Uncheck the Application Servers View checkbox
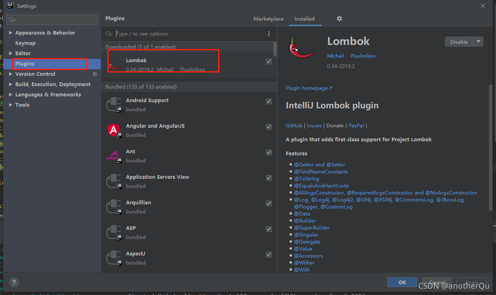Viewport: 496px width, 295px height. (269, 178)
